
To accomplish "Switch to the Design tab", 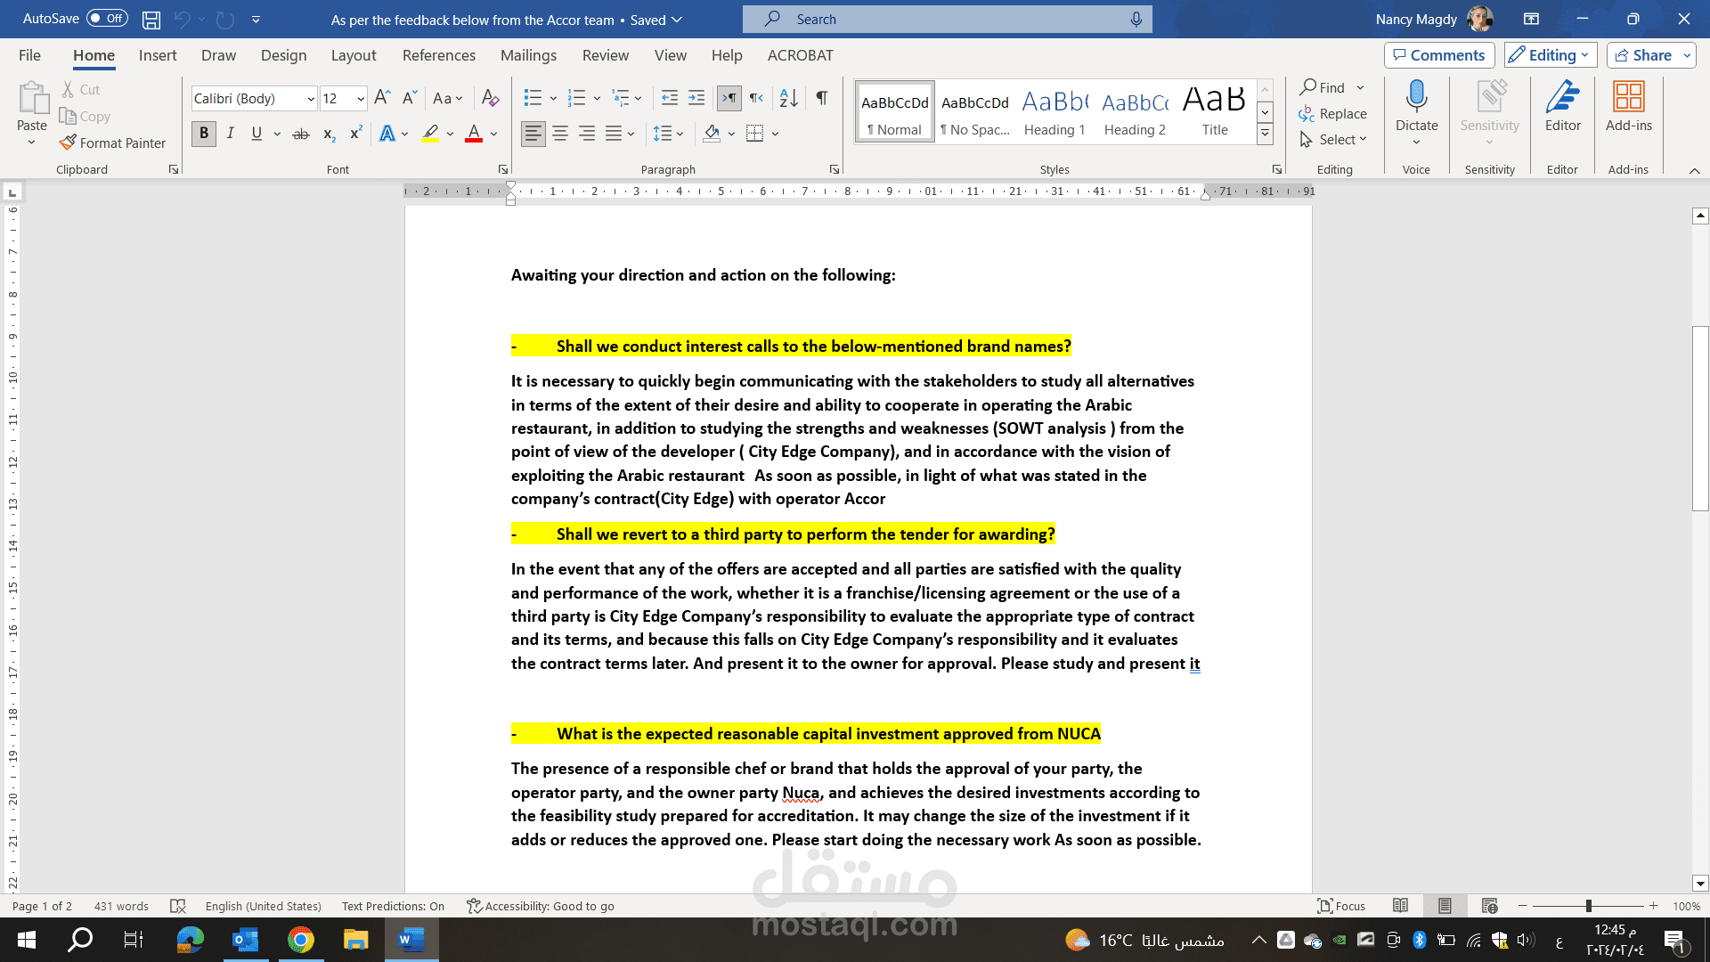I will click(x=283, y=55).
